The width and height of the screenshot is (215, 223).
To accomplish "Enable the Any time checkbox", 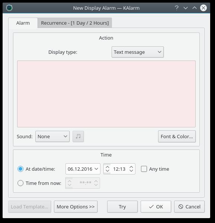I will 144,169.
